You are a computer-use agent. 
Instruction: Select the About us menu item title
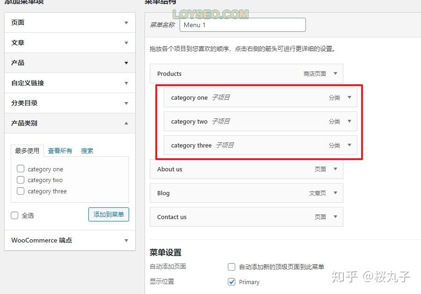(x=170, y=169)
